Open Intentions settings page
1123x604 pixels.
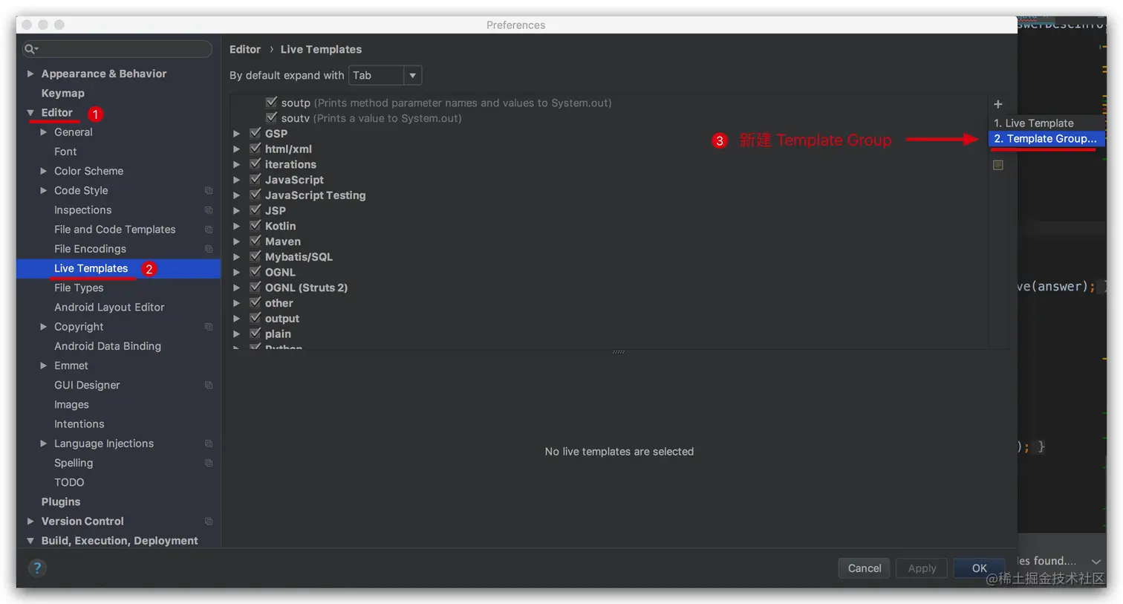[x=79, y=424]
